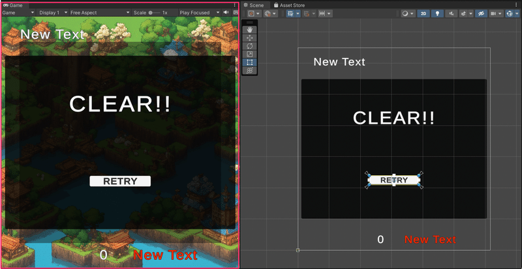The width and height of the screenshot is (522, 269).
Task: Toggle scene effects icon
Action: [464, 14]
